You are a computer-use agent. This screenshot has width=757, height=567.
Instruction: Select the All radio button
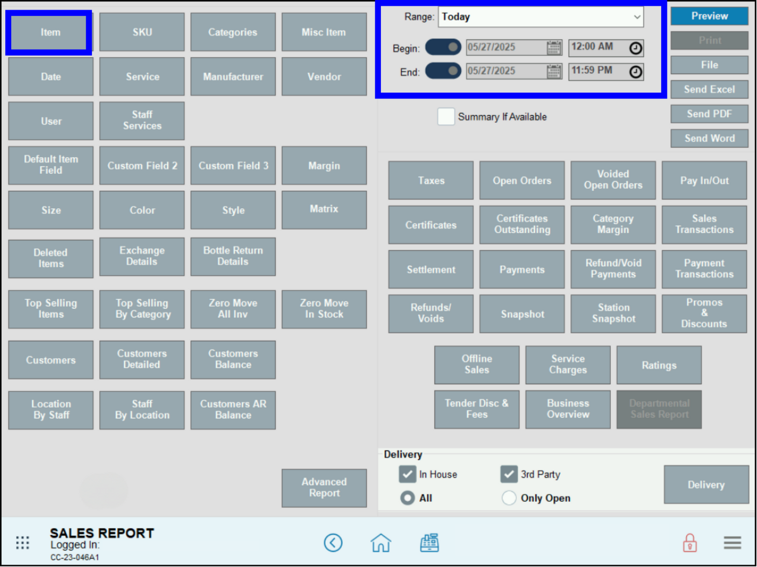click(x=408, y=498)
